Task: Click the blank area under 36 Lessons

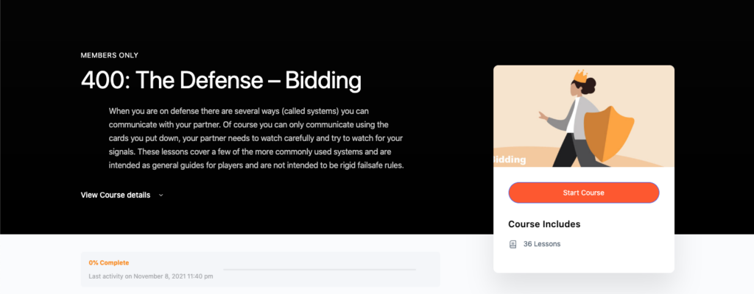Action: point(584,262)
